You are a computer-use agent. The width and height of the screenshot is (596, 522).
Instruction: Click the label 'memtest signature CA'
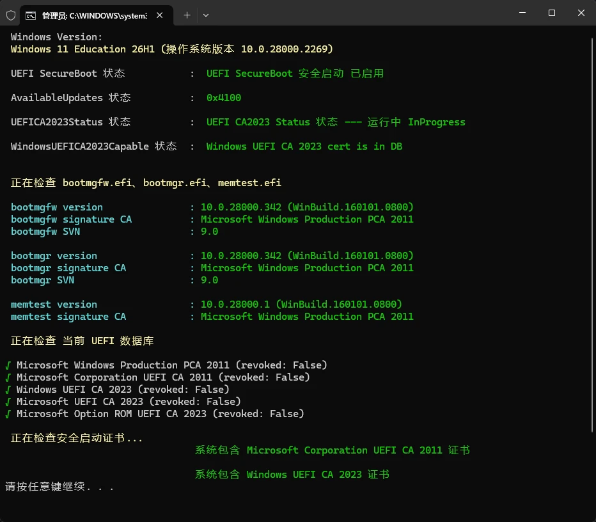(68, 317)
